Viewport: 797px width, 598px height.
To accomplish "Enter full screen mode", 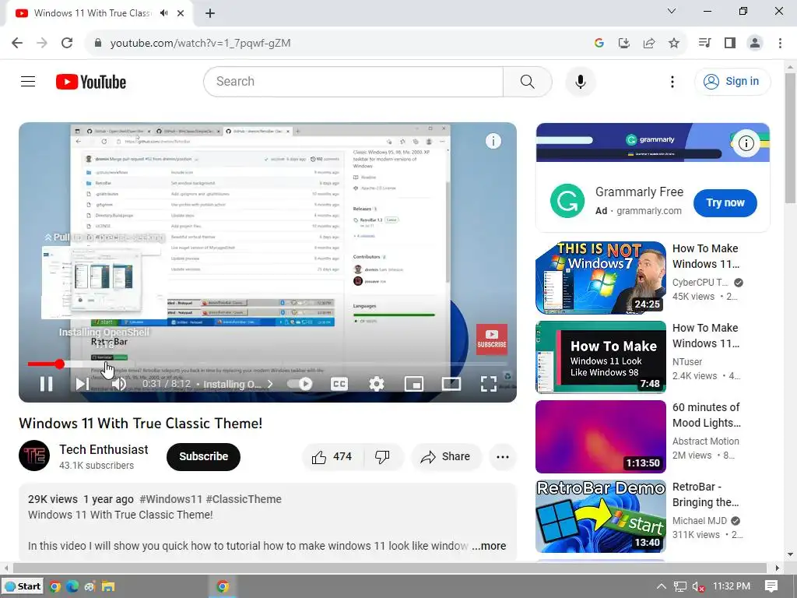I will 489,384.
